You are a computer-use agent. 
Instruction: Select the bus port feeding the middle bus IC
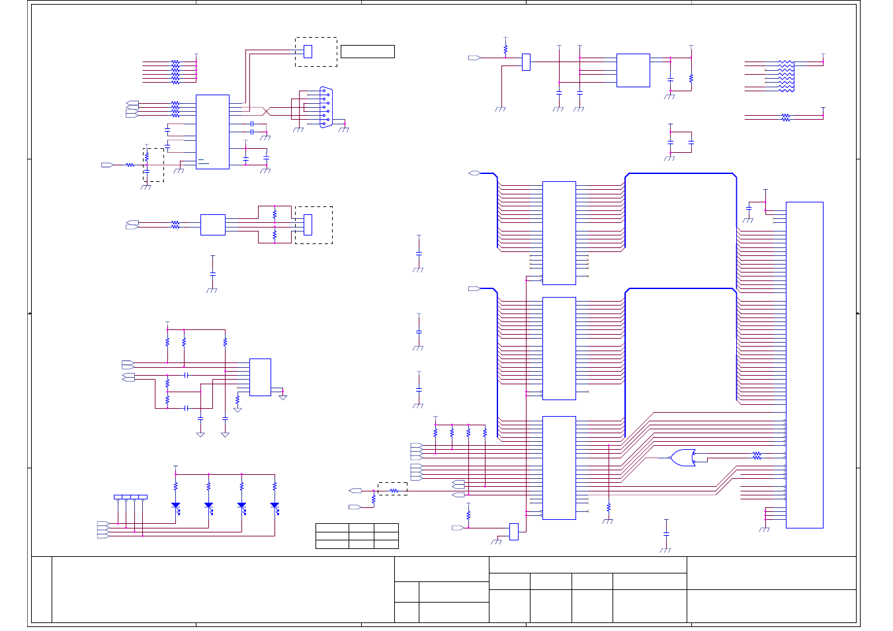[474, 289]
